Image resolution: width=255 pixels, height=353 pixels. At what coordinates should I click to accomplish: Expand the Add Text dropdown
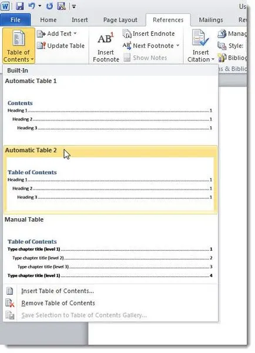click(75, 34)
